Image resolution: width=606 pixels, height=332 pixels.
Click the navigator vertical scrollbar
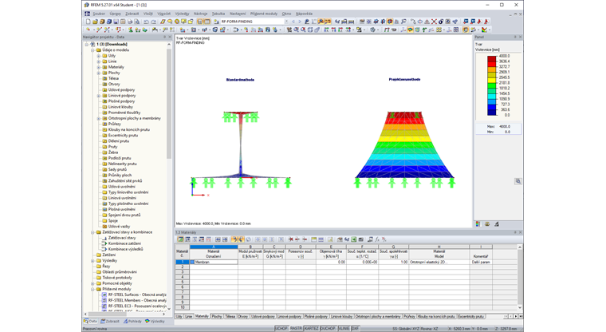[x=169, y=102]
